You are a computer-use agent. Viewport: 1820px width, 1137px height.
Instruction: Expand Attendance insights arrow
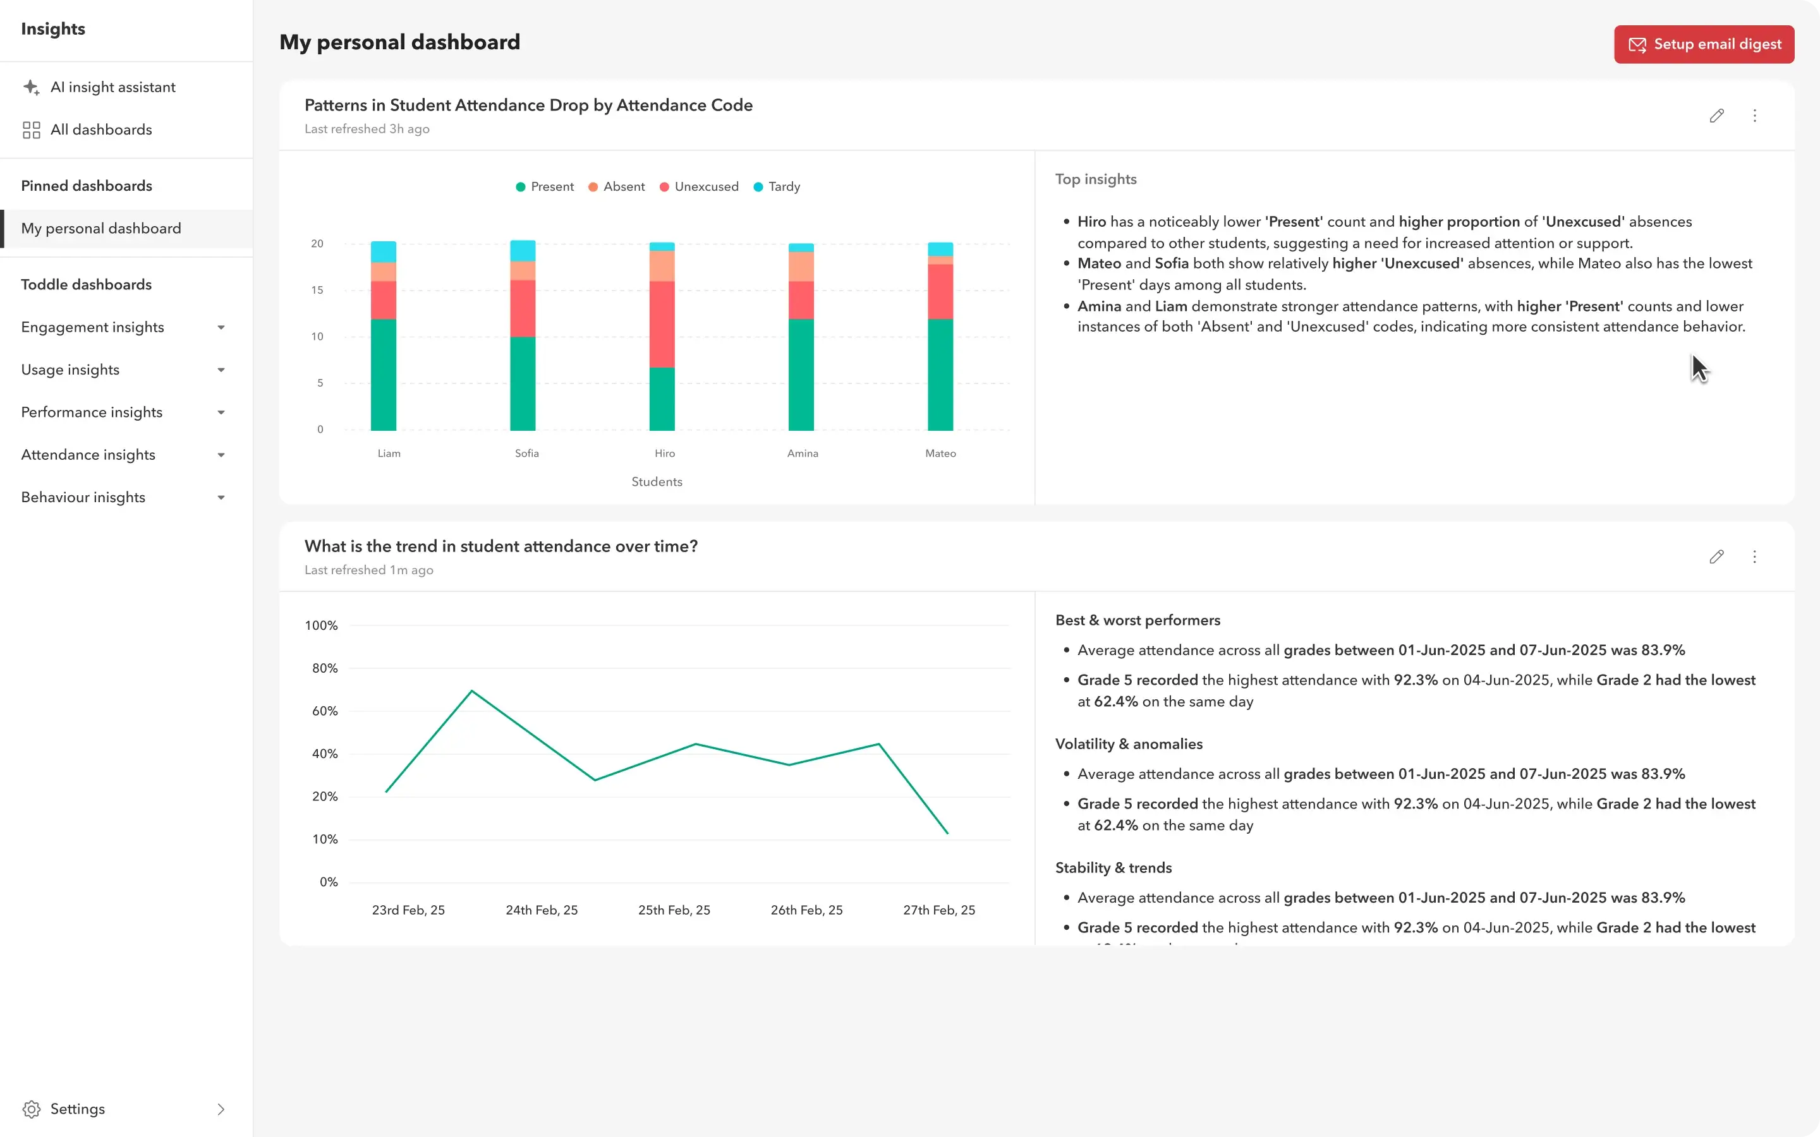(221, 455)
